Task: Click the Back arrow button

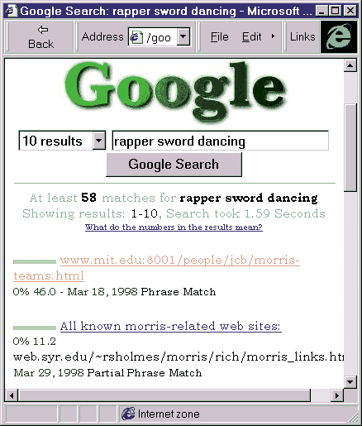Action: point(40,37)
